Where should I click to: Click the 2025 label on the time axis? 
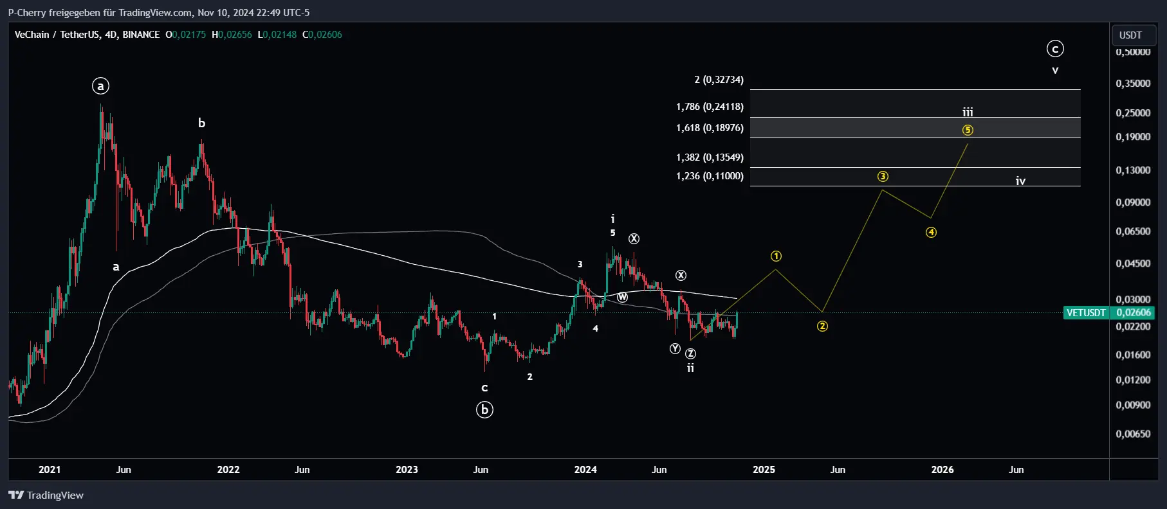tap(764, 470)
